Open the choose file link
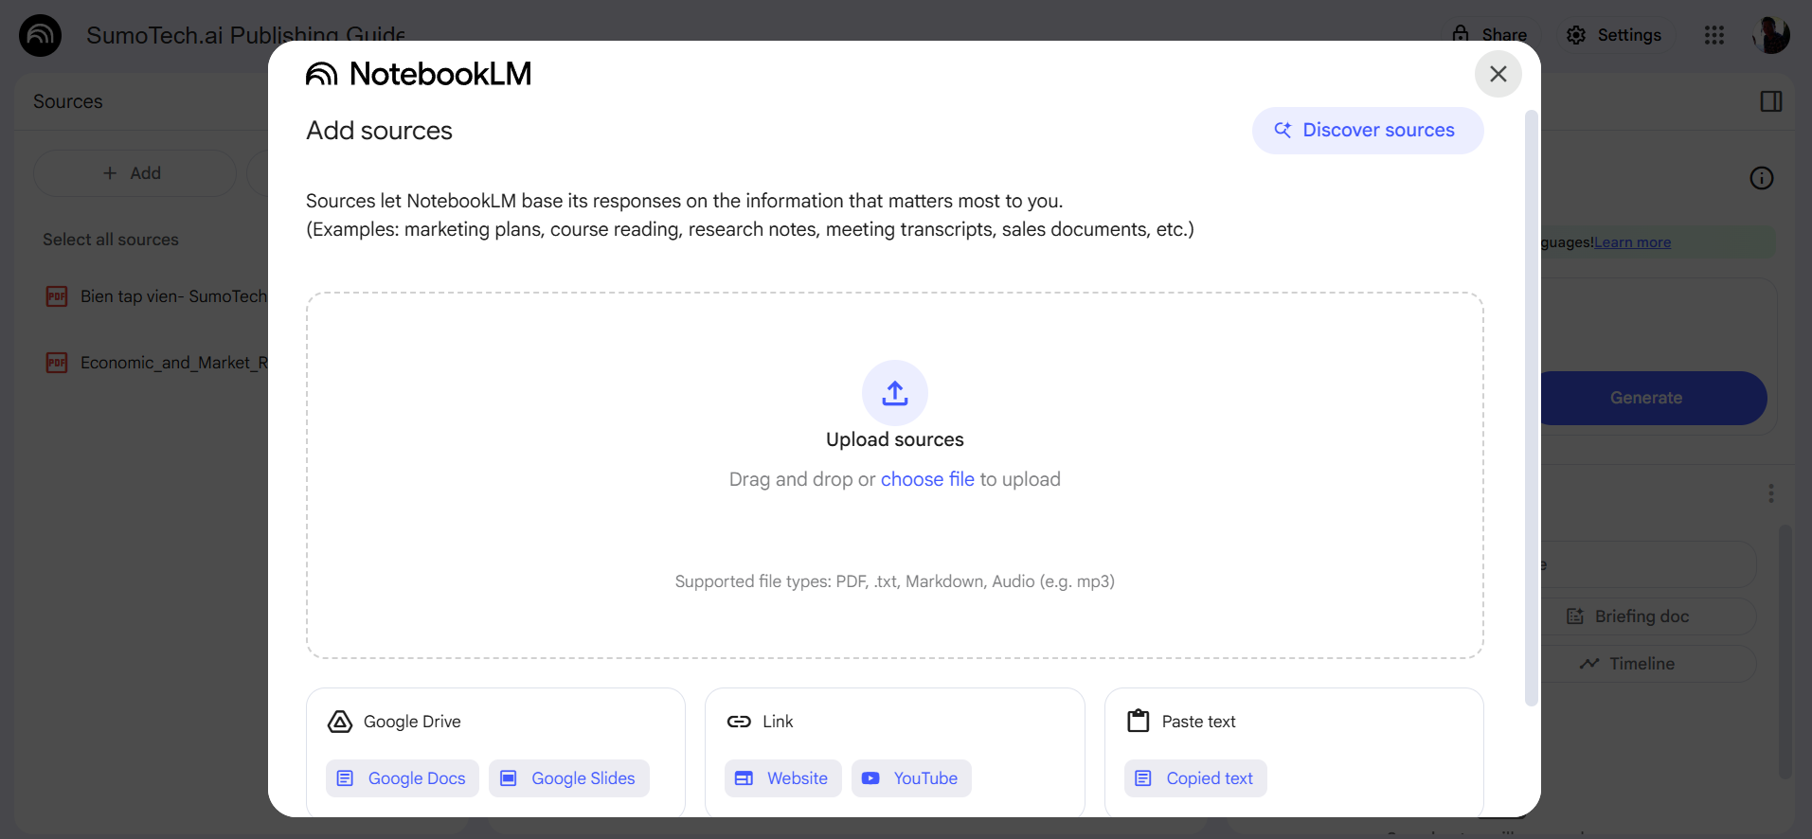 coord(927,479)
